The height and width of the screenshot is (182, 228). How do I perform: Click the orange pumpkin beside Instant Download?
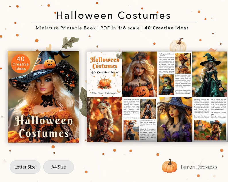(x=169, y=166)
